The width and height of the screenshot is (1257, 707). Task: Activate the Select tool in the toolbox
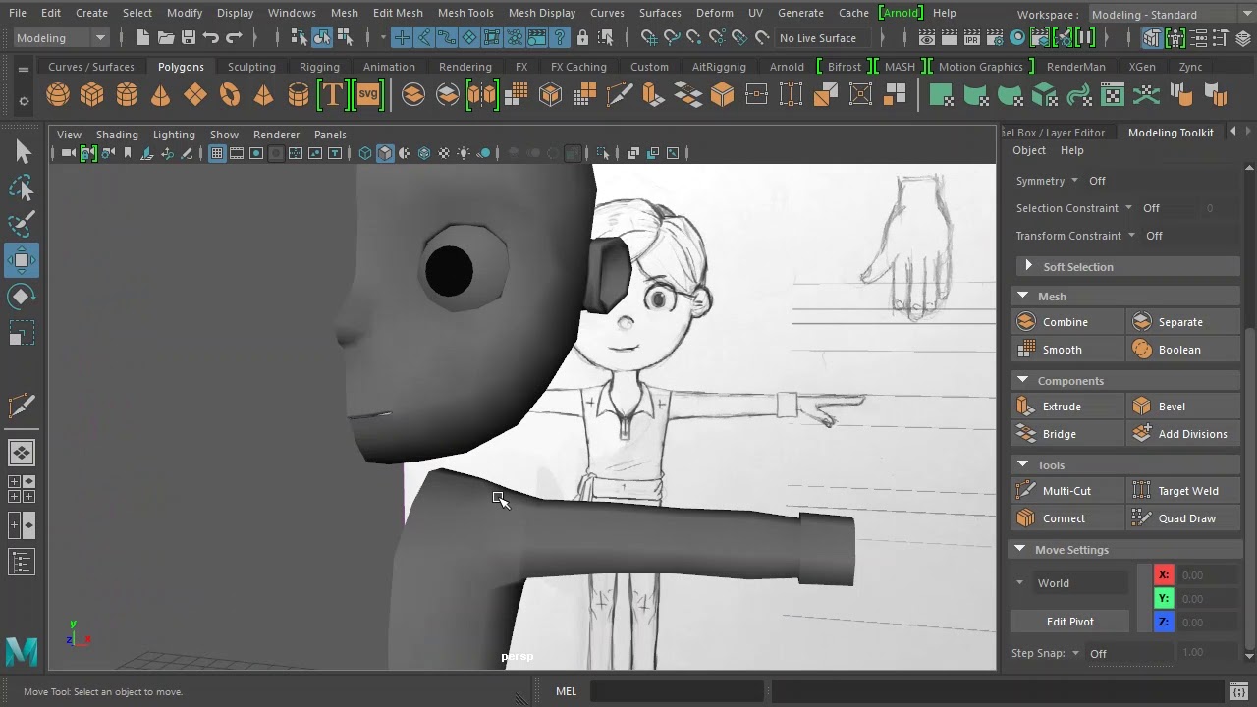point(22,152)
